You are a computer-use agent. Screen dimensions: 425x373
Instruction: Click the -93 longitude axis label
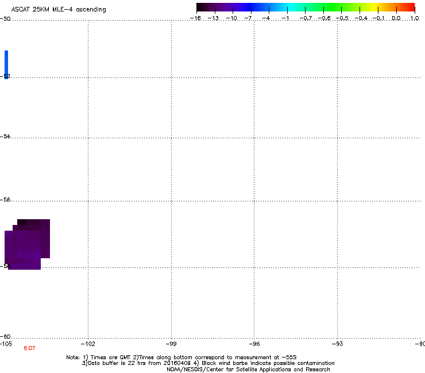(338, 344)
